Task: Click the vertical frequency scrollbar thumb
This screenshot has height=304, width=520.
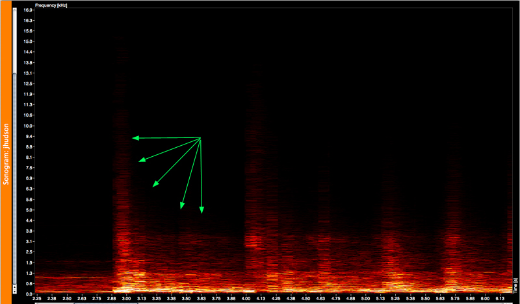Action: point(14,179)
